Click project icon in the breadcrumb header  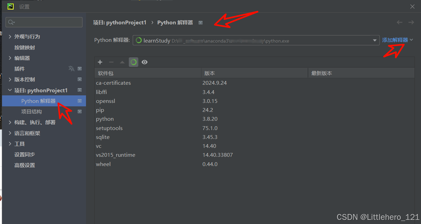click(x=201, y=23)
